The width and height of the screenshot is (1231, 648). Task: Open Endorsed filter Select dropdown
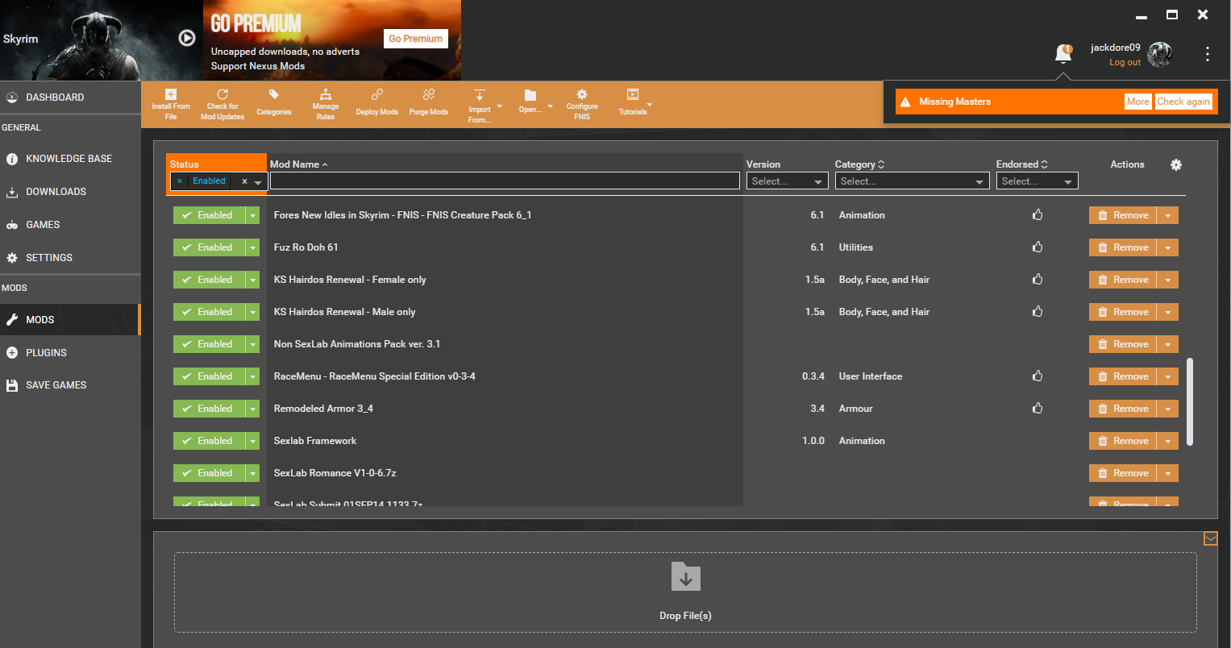click(1037, 181)
